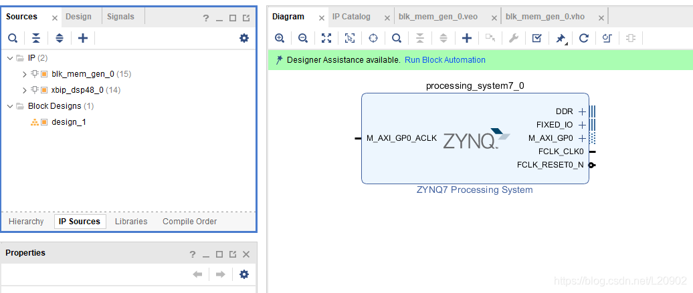Open Properties panel settings gear
The image size is (693, 293).
coord(244,274)
